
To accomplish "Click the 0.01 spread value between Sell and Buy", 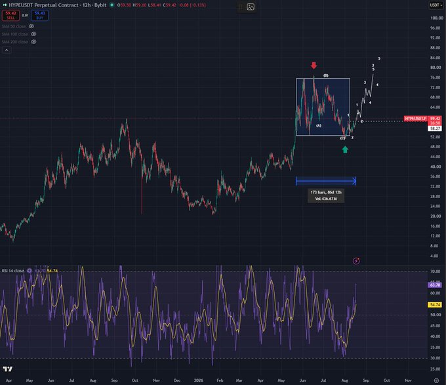I will point(26,15).
